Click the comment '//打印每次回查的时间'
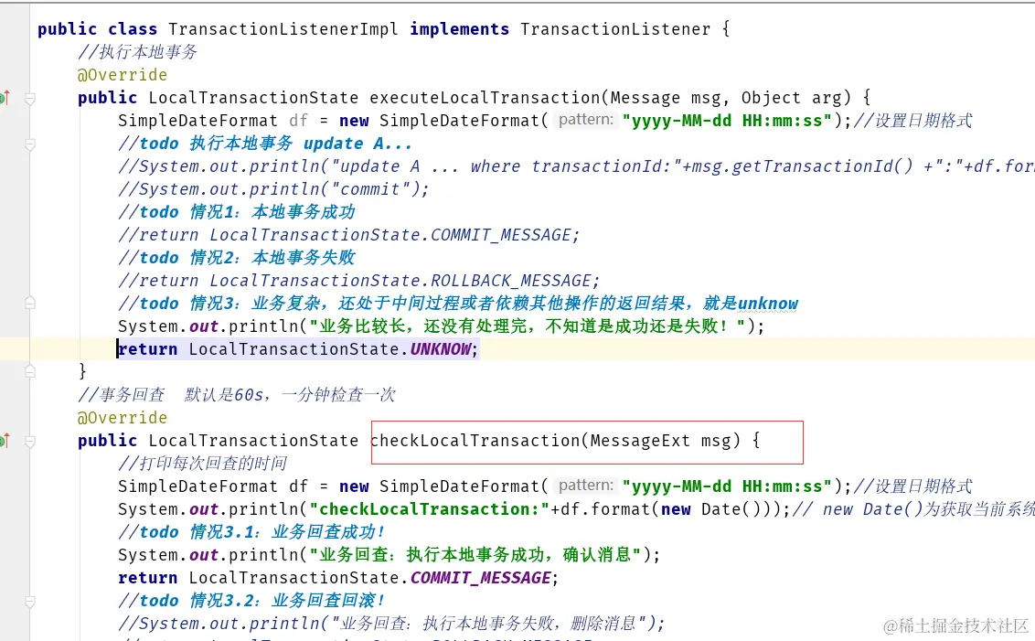This screenshot has height=641, width=1035. pyautogui.click(x=203, y=464)
